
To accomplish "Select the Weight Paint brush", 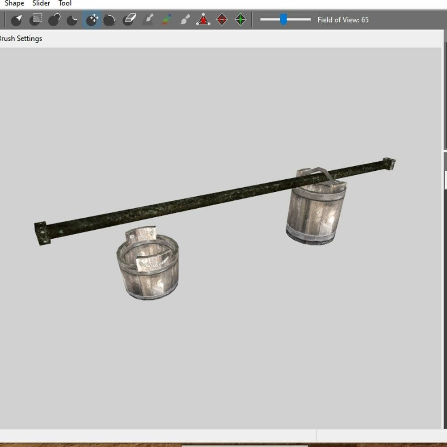I will [148, 20].
